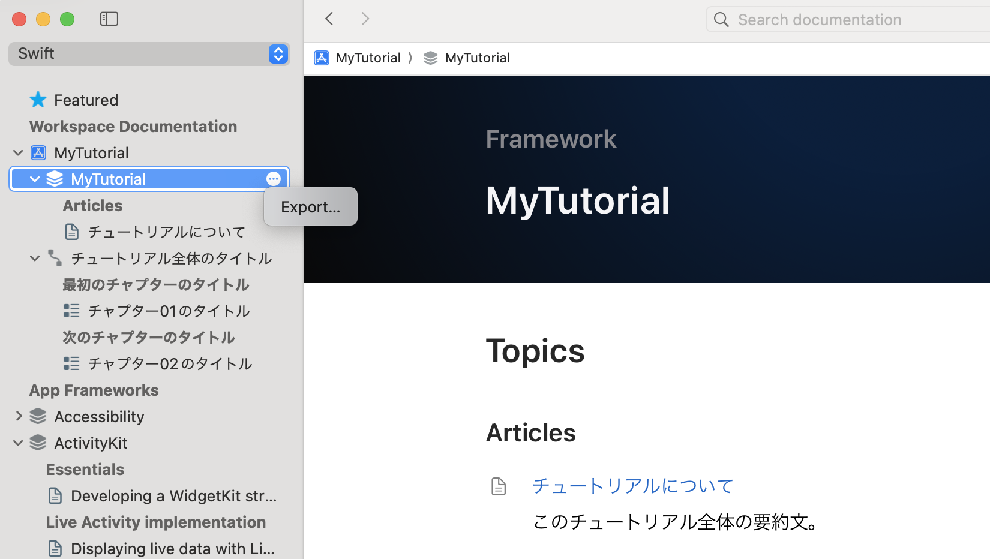This screenshot has height=559, width=990.
Task: Click the framework stack icon beside MyTutorial
Action: point(55,178)
